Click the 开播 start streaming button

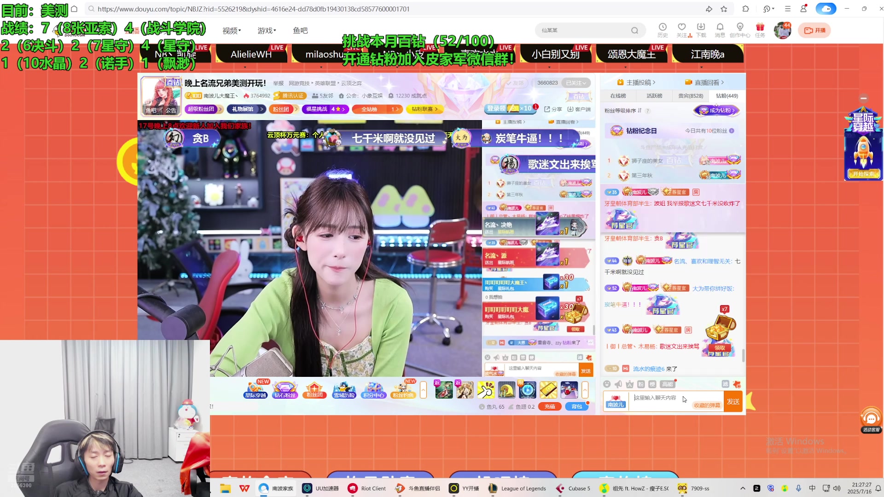tap(814, 30)
